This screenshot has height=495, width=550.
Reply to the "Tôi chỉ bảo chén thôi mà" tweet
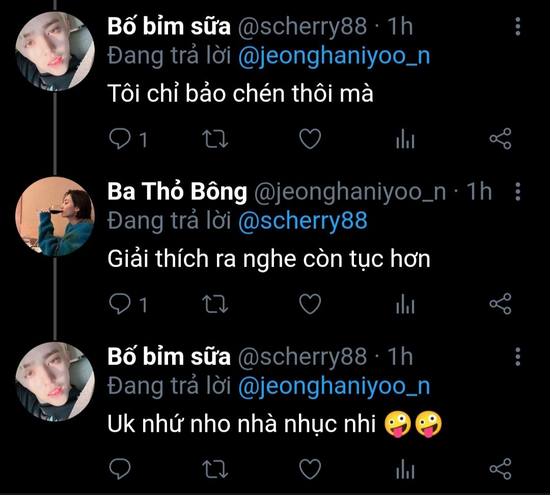coord(120,139)
